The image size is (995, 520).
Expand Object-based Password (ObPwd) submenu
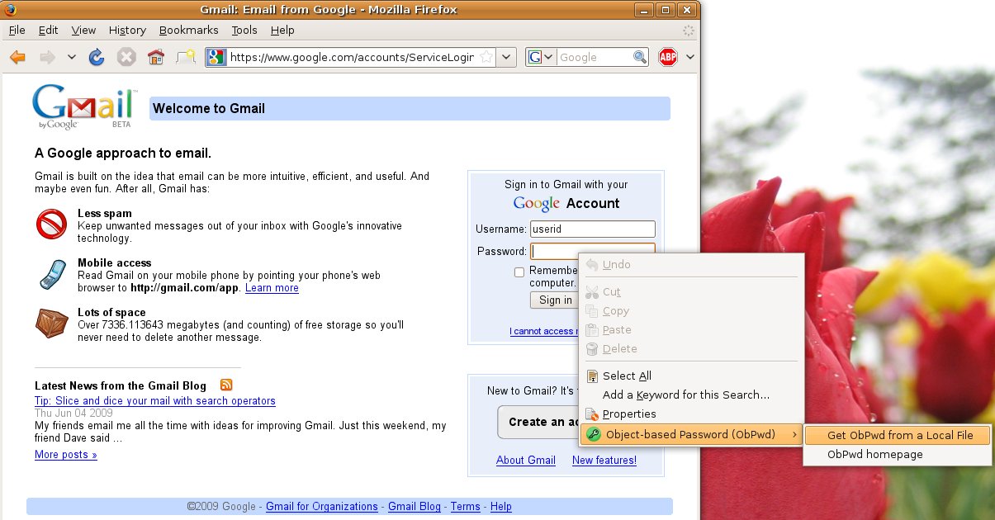[692, 434]
